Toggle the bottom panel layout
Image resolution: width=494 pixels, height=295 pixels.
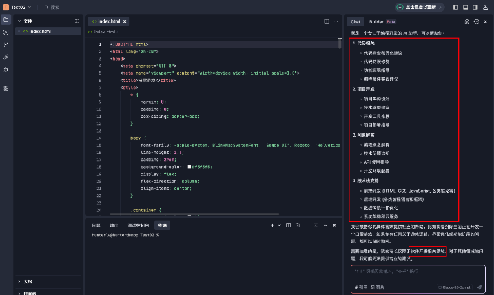[465, 7]
